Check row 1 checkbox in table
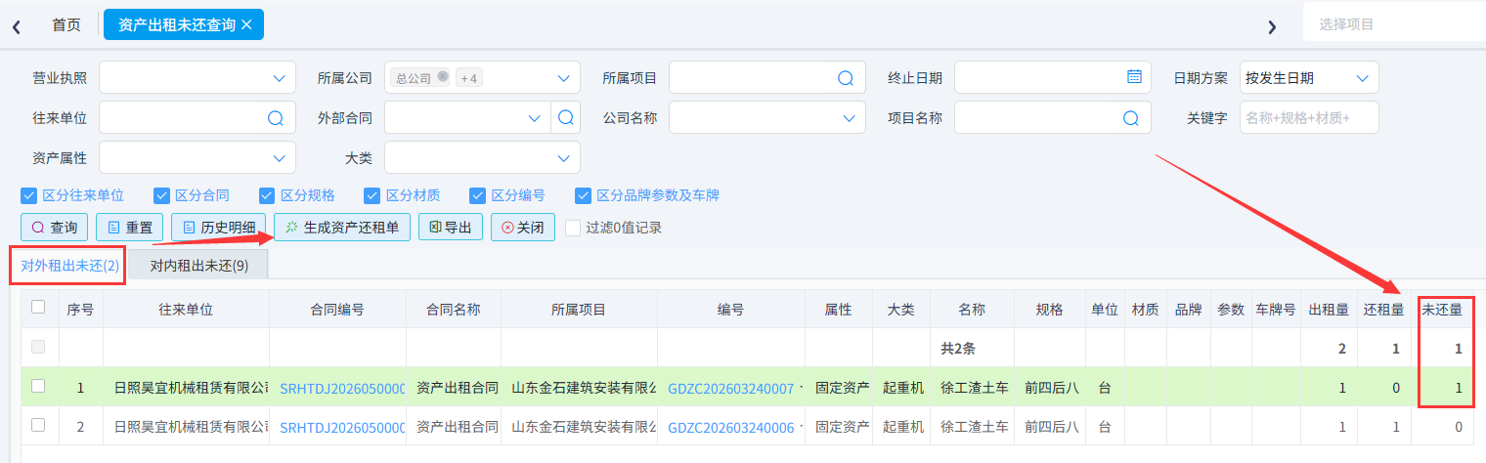Screen dimensions: 1486x463 click(38, 386)
